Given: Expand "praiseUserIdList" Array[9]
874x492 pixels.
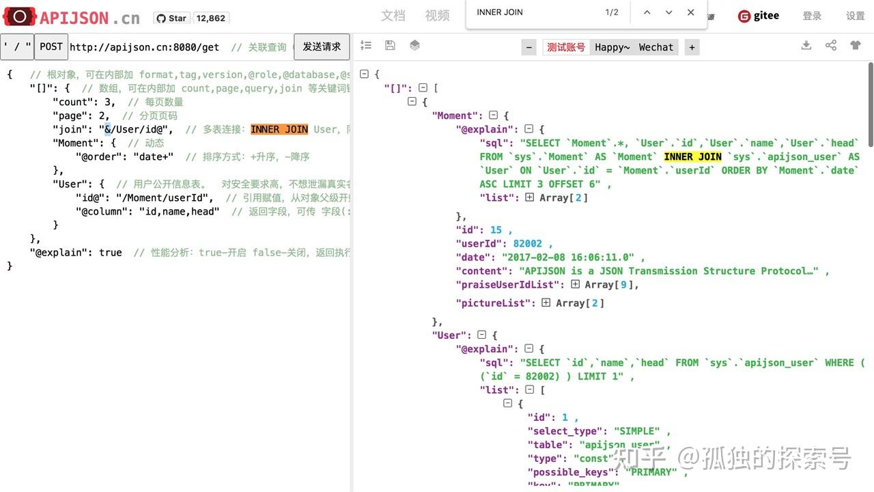Looking at the screenshot, I should coord(576,284).
